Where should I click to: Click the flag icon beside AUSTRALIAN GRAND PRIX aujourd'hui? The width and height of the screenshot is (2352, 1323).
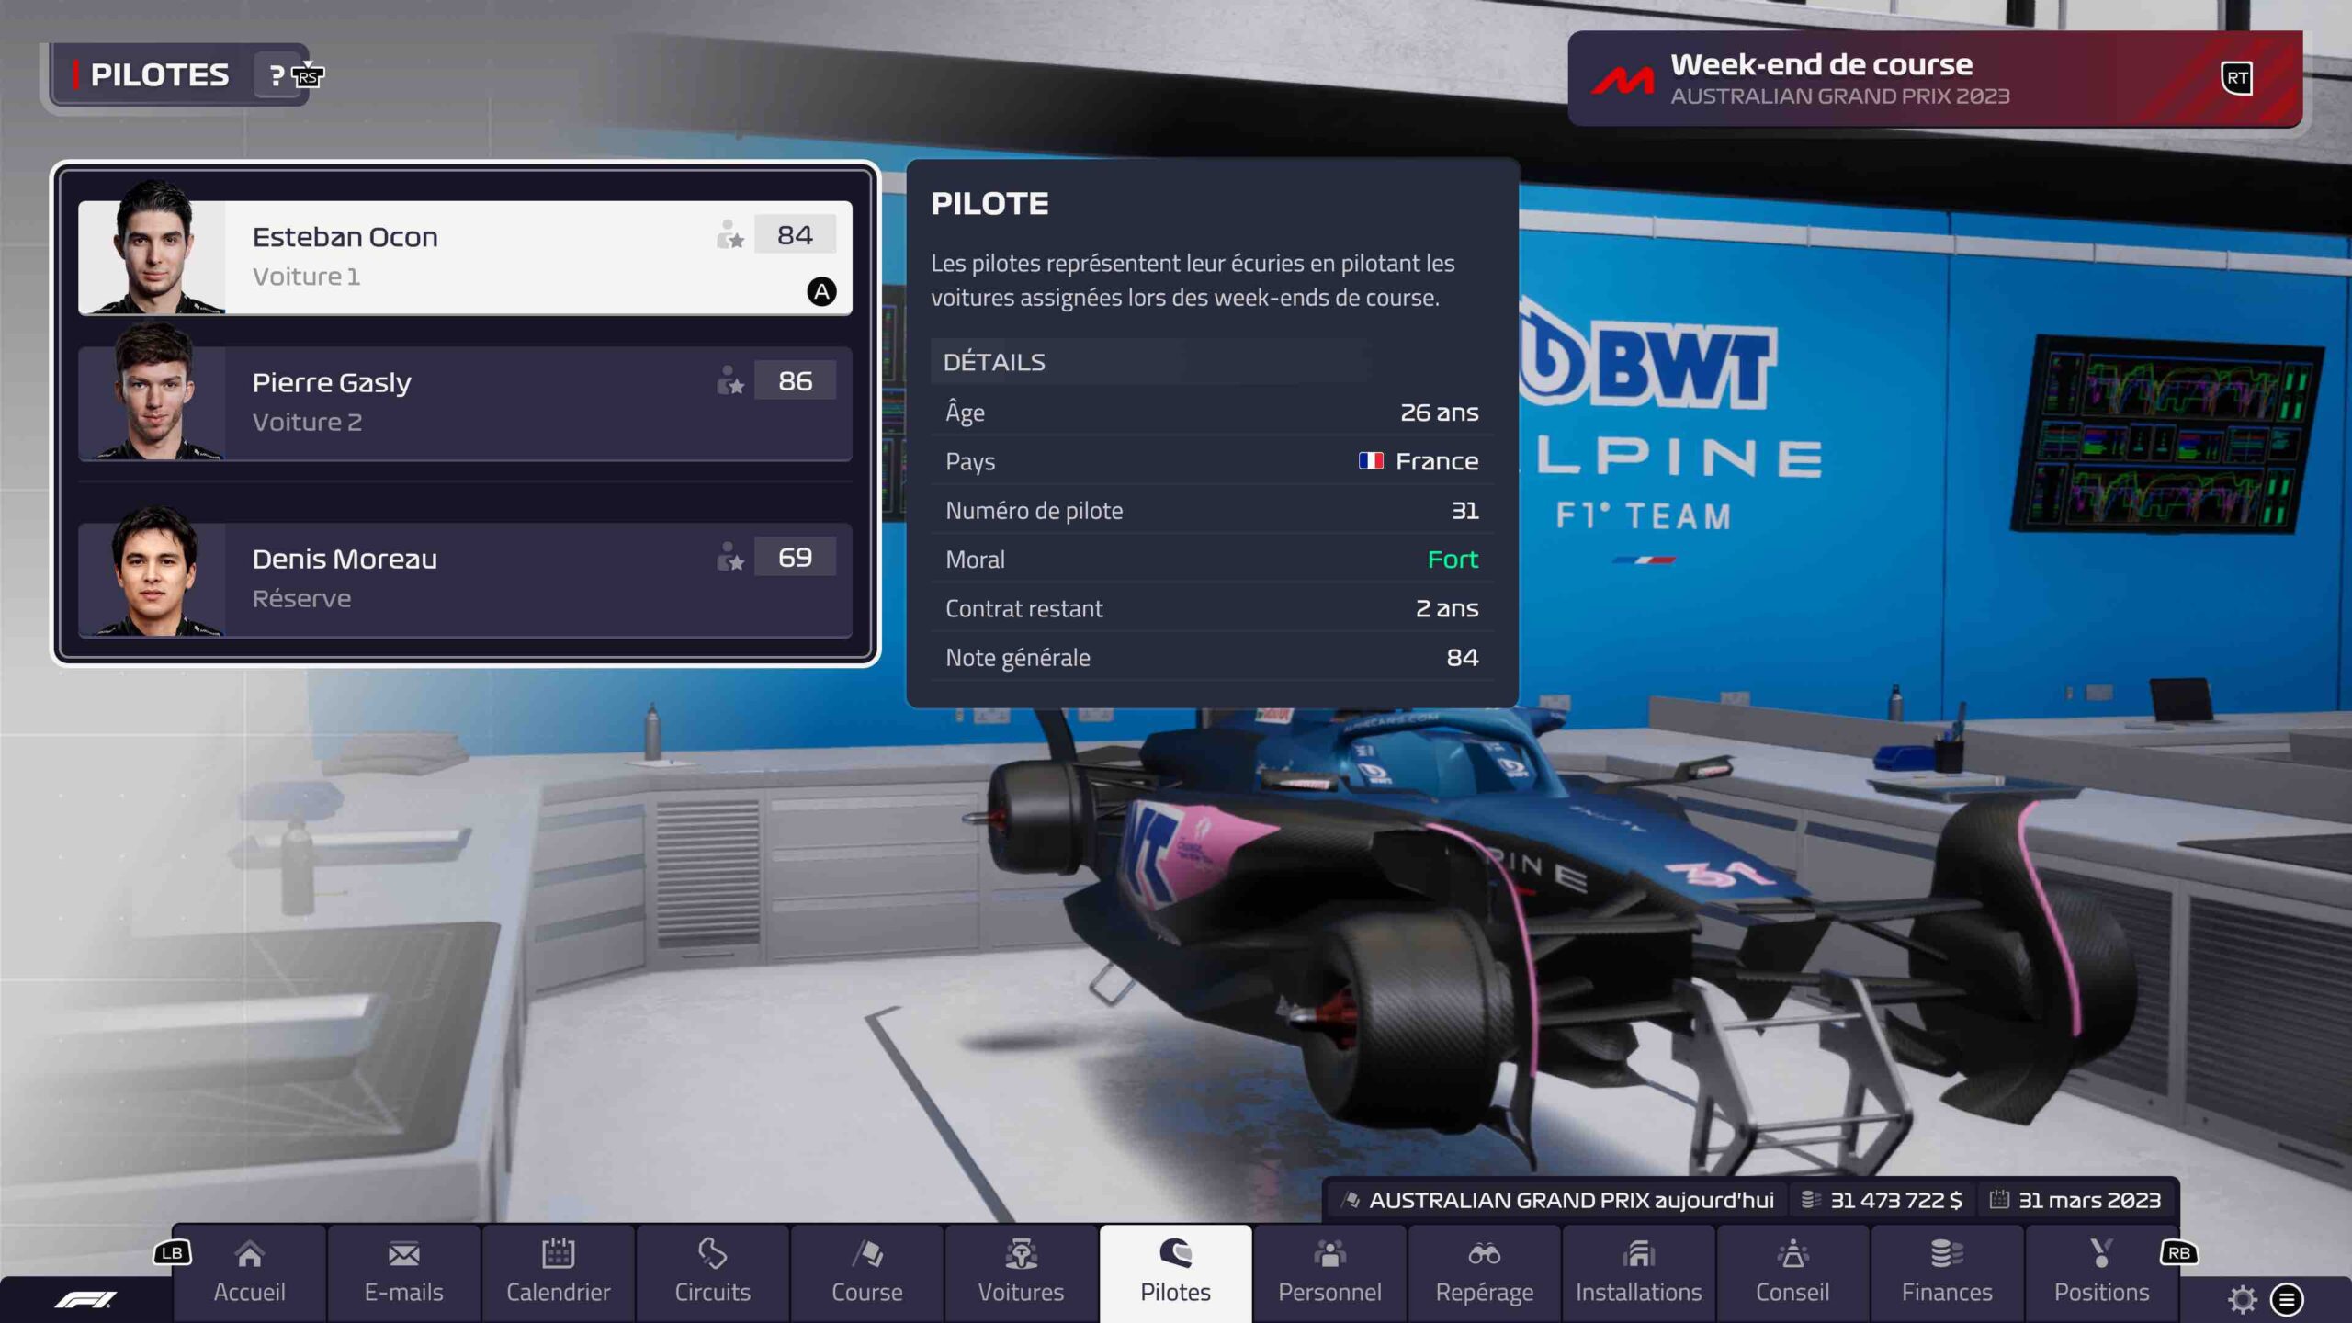click(x=1350, y=1200)
